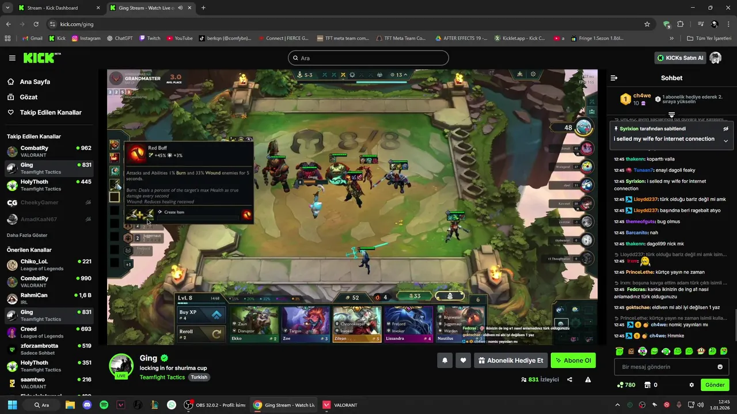Click Abone Ol subscribe button
The height and width of the screenshot is (414, 737).
(573, 361)
